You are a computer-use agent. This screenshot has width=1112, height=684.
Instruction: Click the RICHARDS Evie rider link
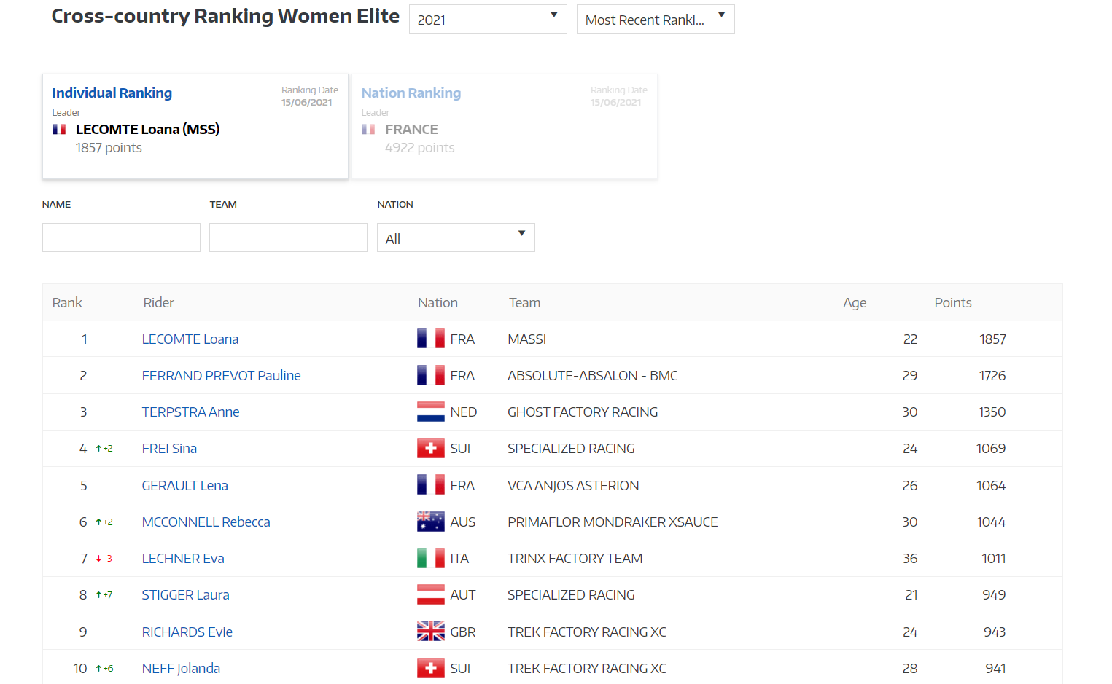tap(187, 632)
